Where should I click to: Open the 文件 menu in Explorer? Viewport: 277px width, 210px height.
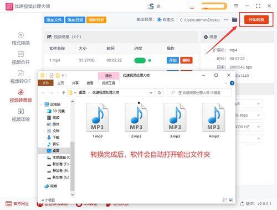coord(45,83)
